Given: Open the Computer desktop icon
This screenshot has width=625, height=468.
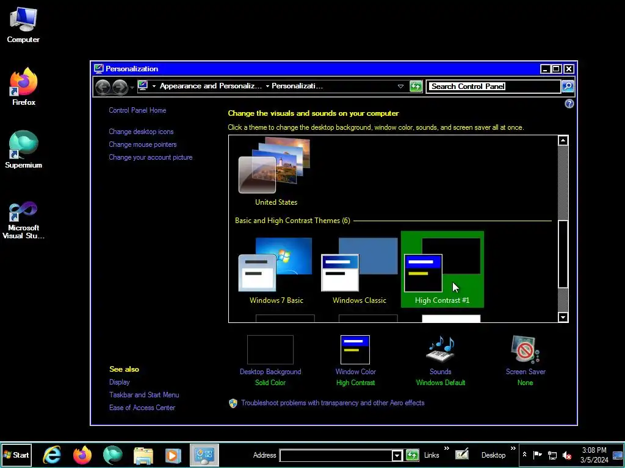Looking at the screenshot, I should 23,25.
